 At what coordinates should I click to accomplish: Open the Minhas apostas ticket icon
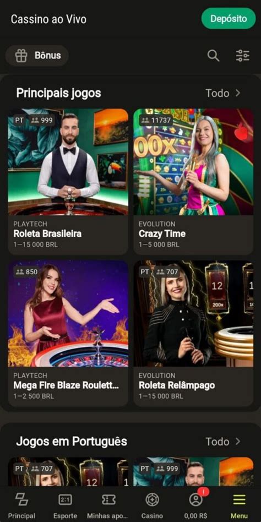click(108, 499)
